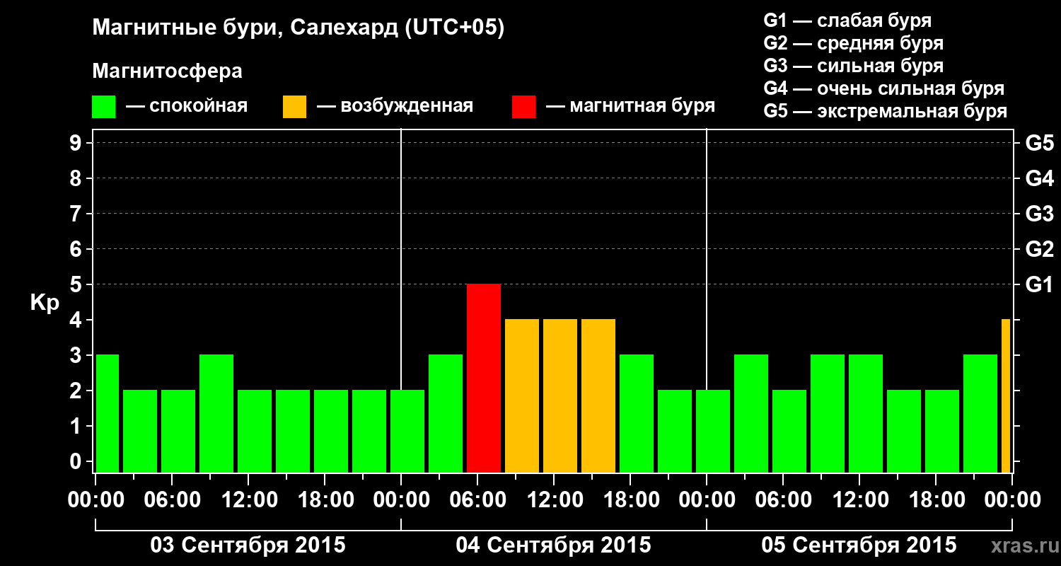Click the '03 Сентября 2015' date label
The width and height of the screenshot is (1061, 566).
click(x=248, y=545)
